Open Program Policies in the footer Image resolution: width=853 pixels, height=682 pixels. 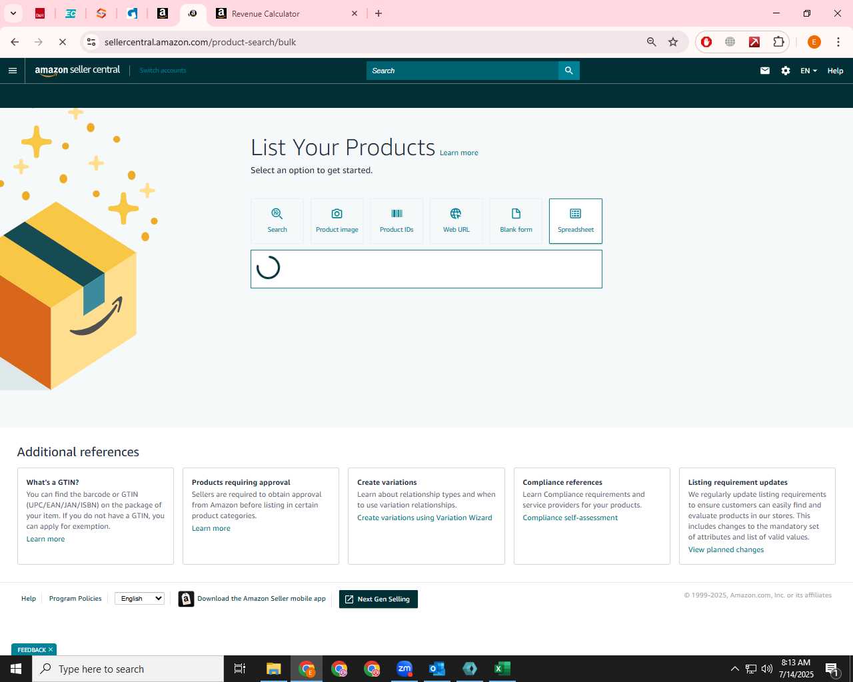point(75,599)
